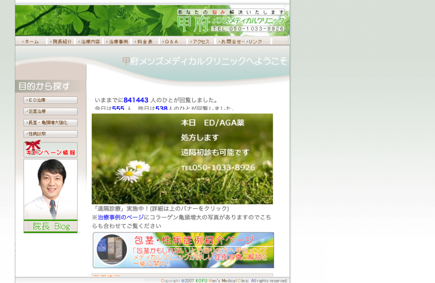Click the 「遠隔診療」実施中 notice text

pyautogui.click(x=160, y=208)
